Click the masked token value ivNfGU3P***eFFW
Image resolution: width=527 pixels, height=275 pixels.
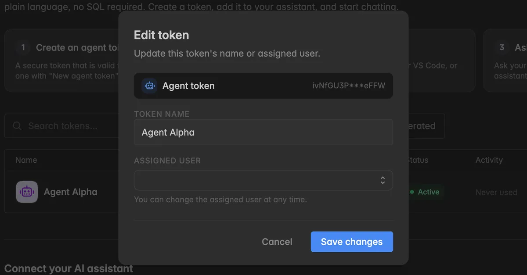click(349, 86)
